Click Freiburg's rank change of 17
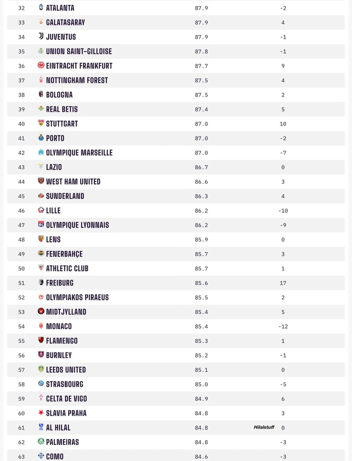The image size is (352, 461). 283,283
